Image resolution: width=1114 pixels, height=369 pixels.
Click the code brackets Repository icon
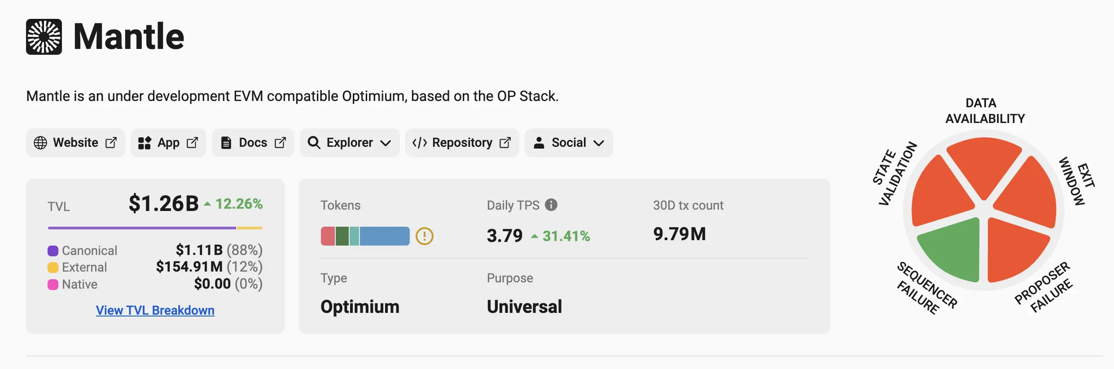tap(420, 143)
